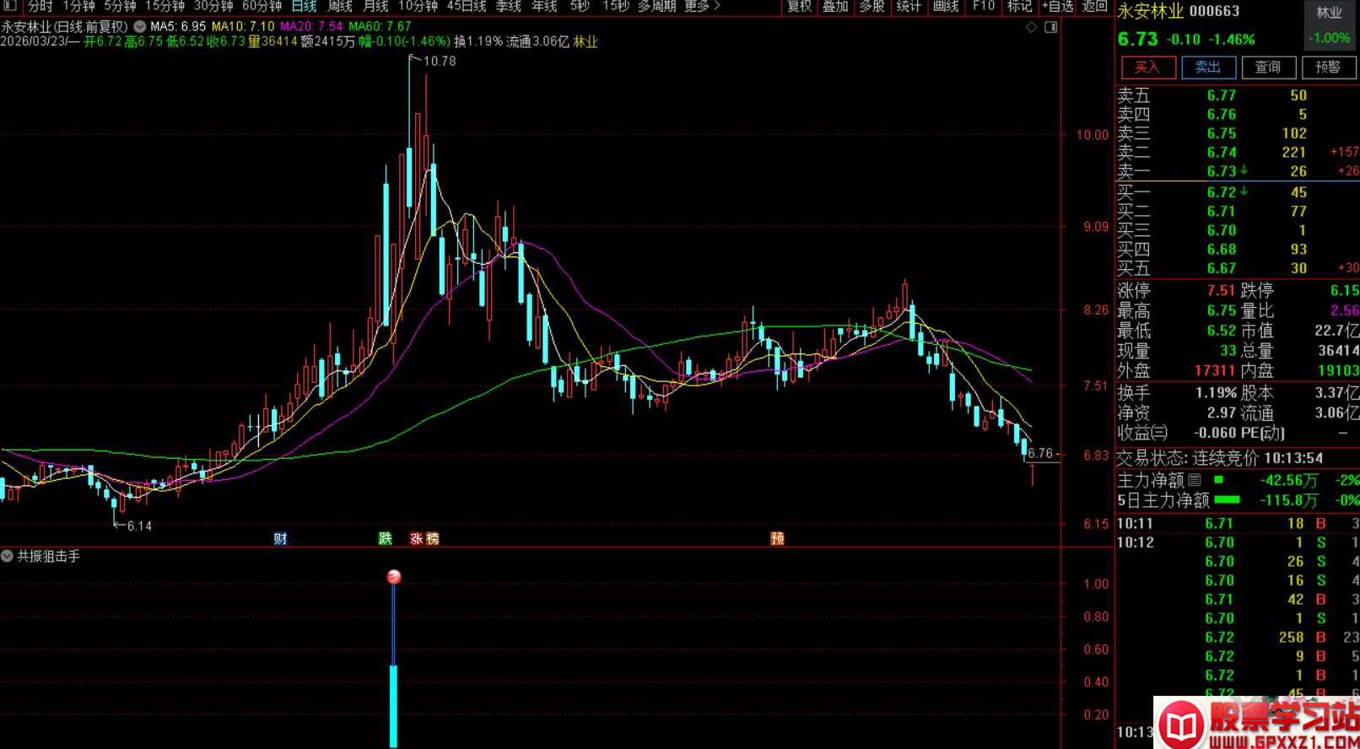Select the red signal ball on the indicator

(394, 577)
